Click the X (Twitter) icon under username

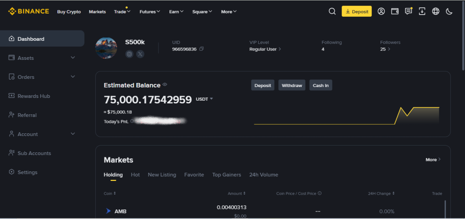point(140,54)
